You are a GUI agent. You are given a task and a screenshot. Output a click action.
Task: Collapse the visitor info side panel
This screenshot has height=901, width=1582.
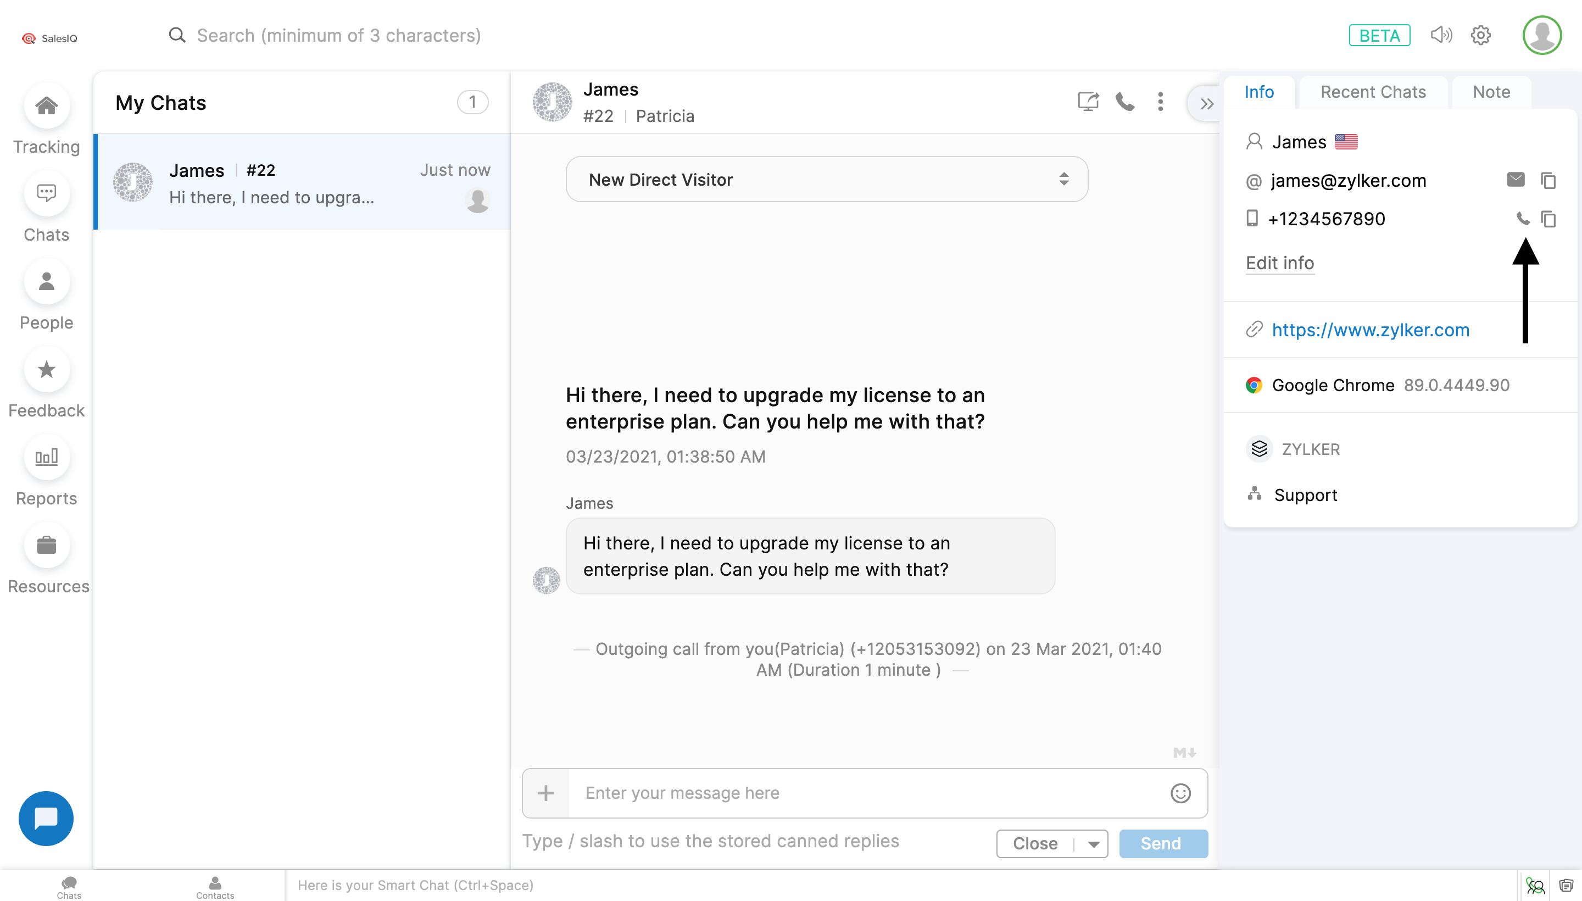[x=1206, y=103]
